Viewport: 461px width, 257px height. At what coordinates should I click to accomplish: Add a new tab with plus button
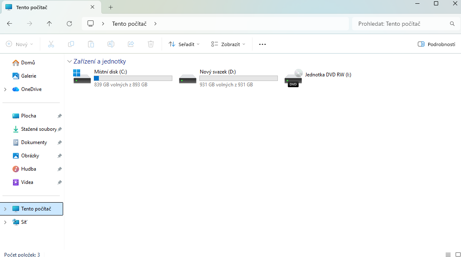[x=110, y=7]
